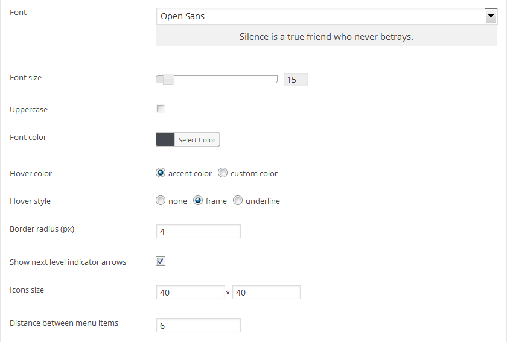Image resolution: width=507 pixels, height=342 pixels.
Task: Click the icons size height field
Action: (x=266, y=293)
